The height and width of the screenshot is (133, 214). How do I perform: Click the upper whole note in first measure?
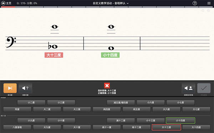point(55,27)
